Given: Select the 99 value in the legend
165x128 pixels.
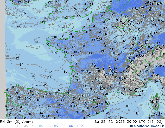Looking at the screenshot, I should tap(71, 126).
